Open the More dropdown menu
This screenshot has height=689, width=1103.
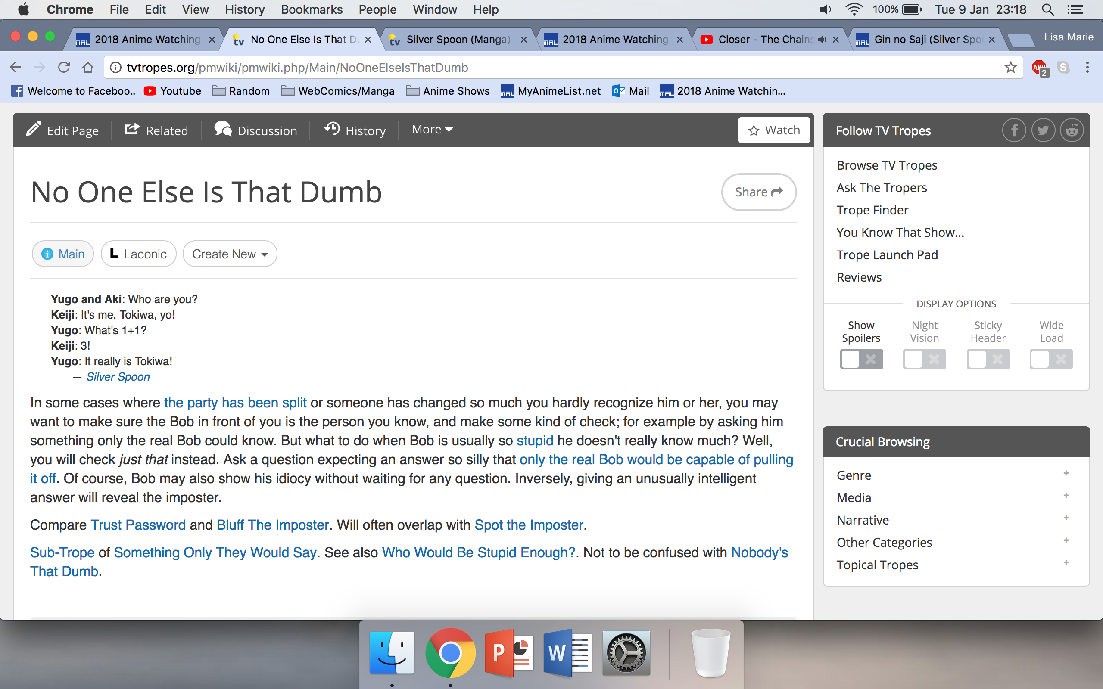[x=432, y=130]
